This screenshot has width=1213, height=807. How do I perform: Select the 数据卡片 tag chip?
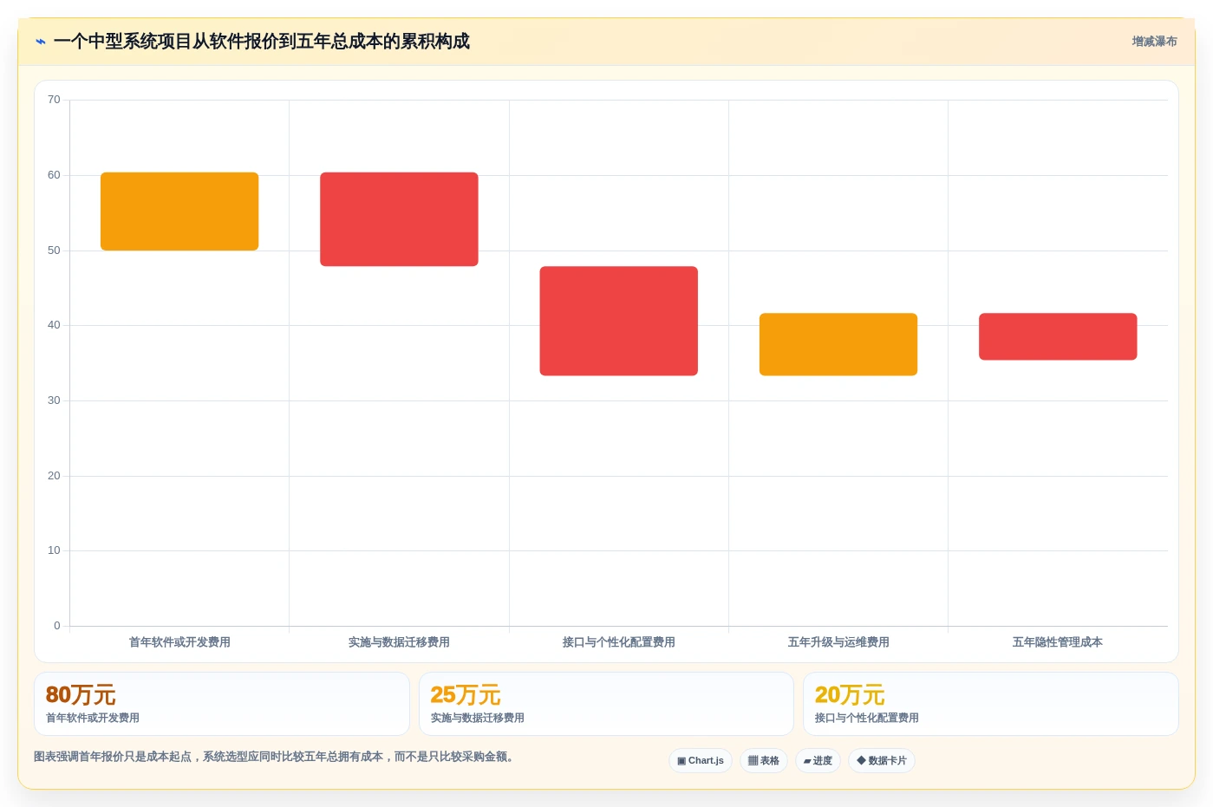(882, 761)
